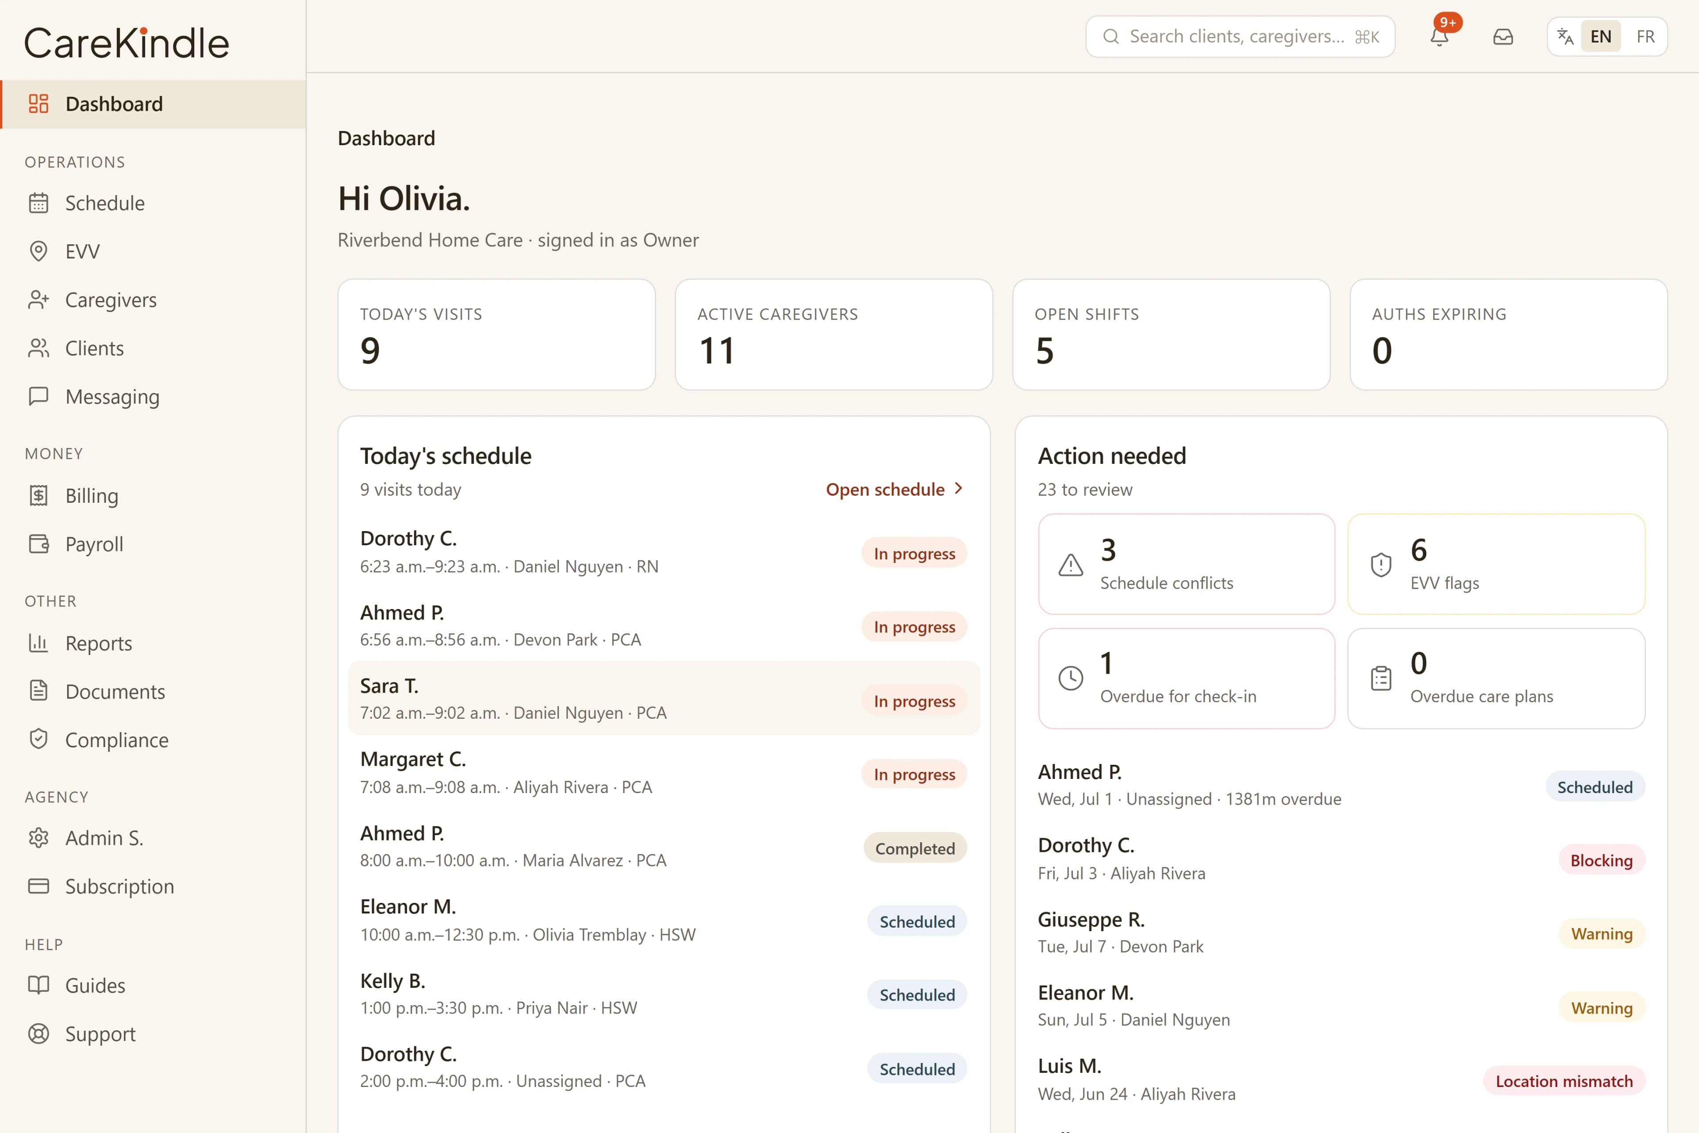Click the Schedule calendar icon
Image resolution: width=1699 pixels, height=1133 pixels.
(38, 203)
